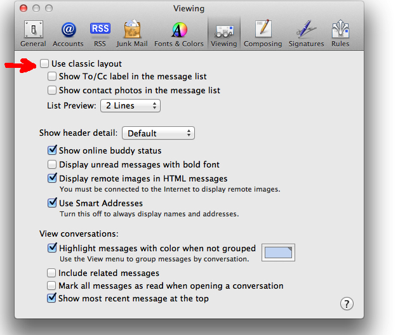Open the conversation highlight color well
This screenshot has width=412, height=335.
(278, 253)
